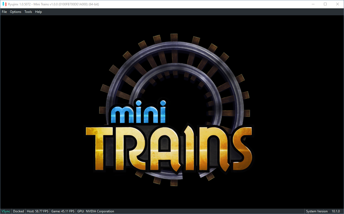The image size is (344, 214).
Task: Click the System Version label
Action: click(317, 211)
